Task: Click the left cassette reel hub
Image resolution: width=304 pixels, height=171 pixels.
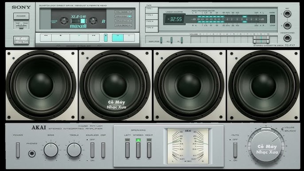Action: tap(64, 20)
